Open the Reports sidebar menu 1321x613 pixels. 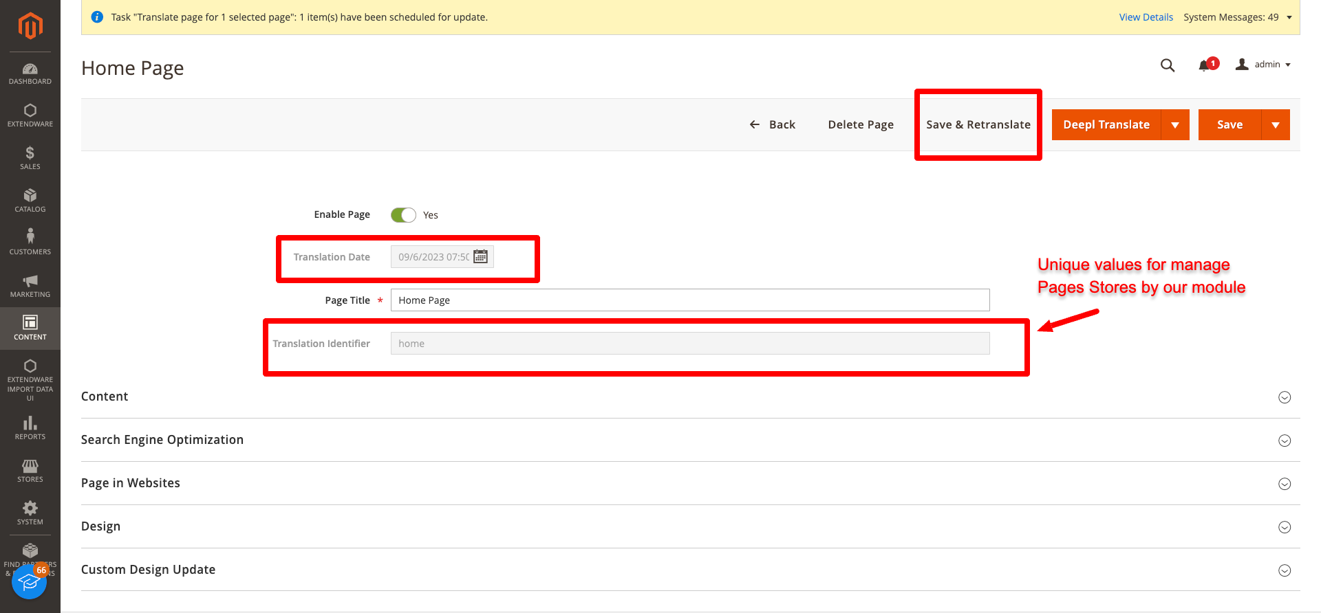tap(30, 428)
